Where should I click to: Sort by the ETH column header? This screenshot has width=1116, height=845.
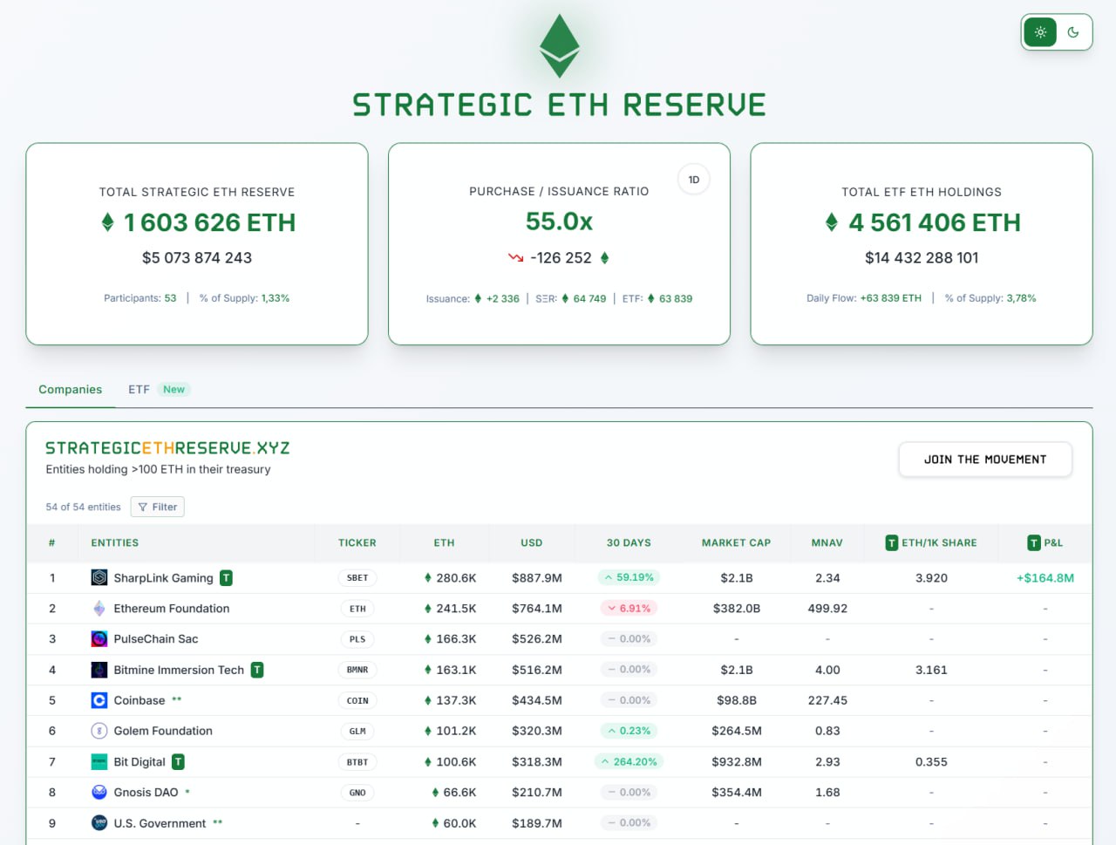pos(445,542)
